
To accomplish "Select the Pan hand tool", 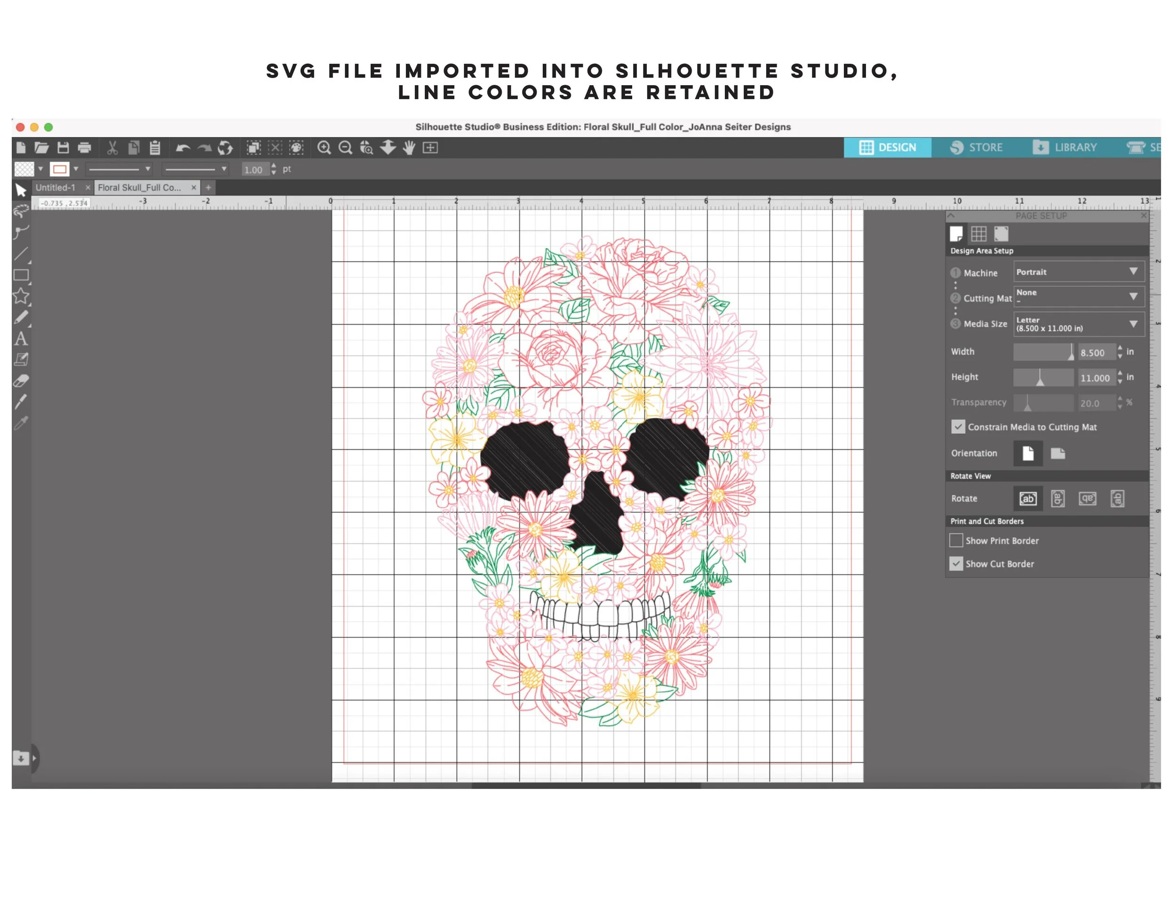I will [409, 148].
